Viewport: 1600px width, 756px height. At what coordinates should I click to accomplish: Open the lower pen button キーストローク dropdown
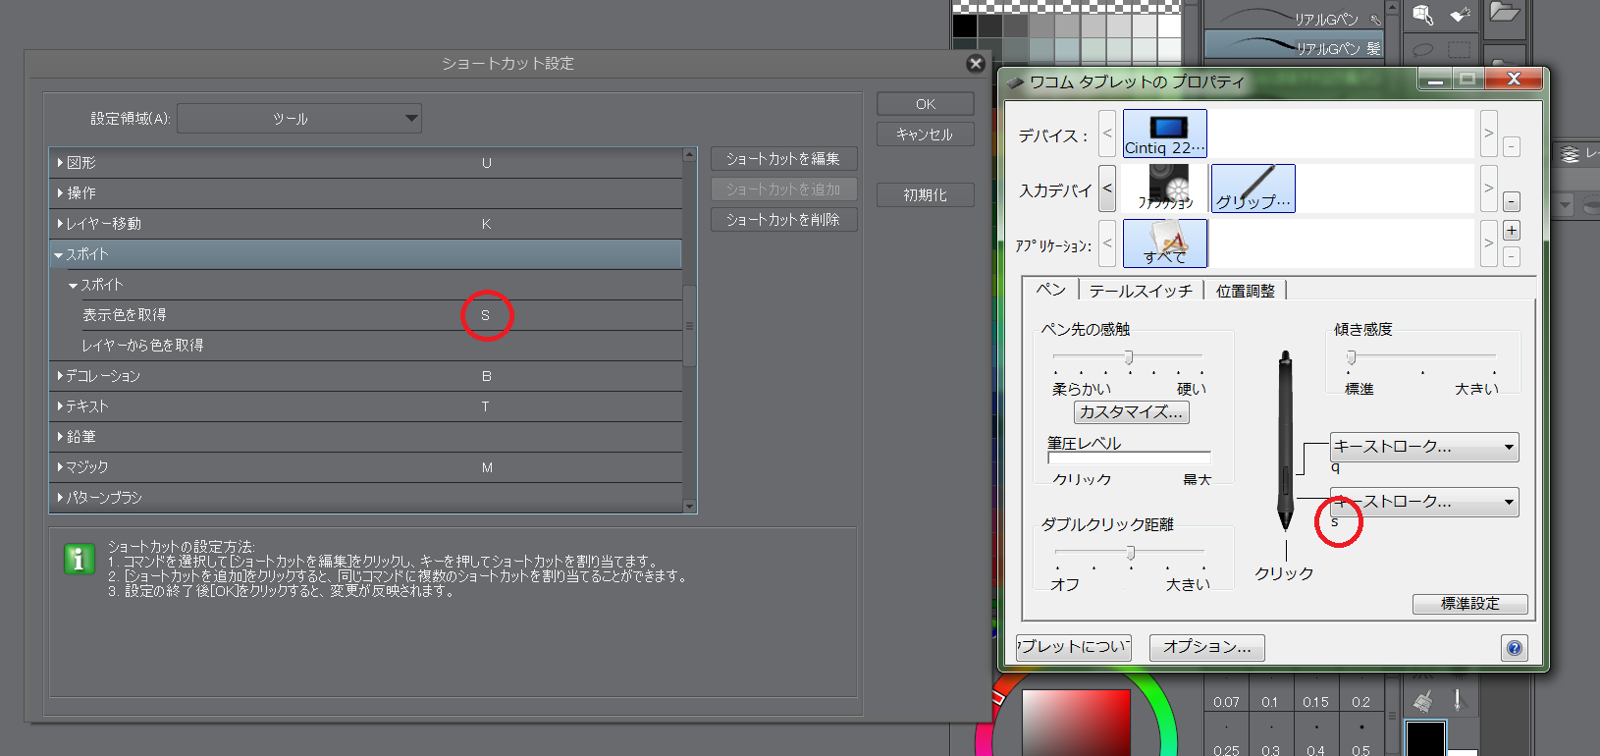point(1424,502)
